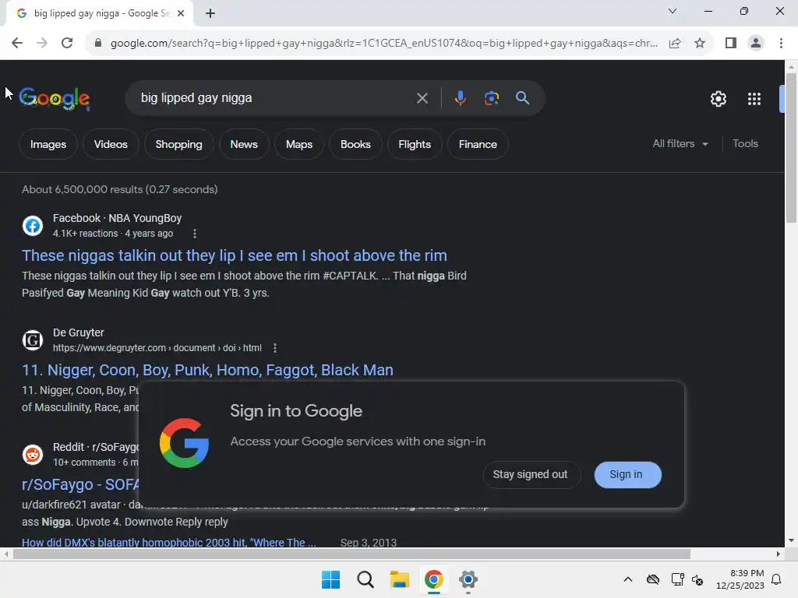Open more options for the De Gruyter result
Screen dimensions: 798x598
point(275,348)
